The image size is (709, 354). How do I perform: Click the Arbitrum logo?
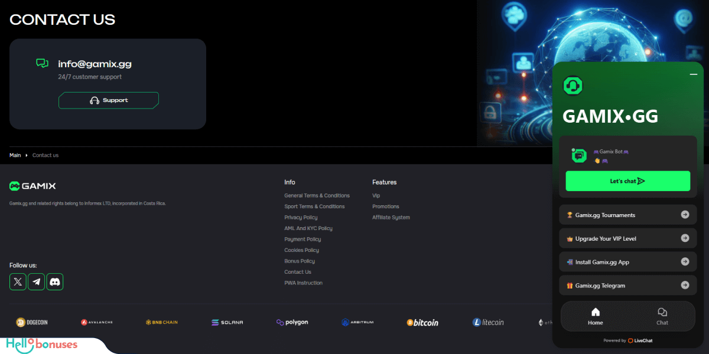pyautogui.click(x=357, y=322)
